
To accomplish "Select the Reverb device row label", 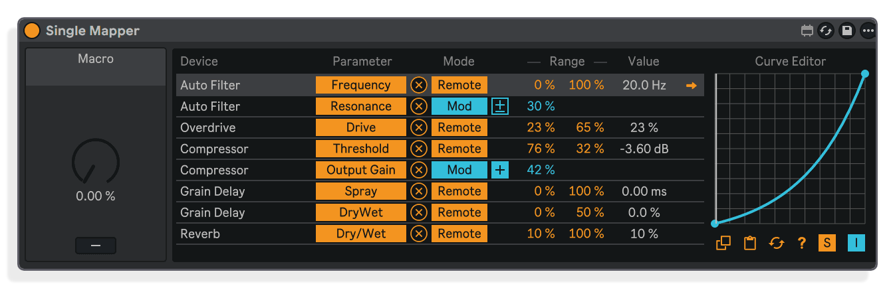I will click(x=200, y=234).
